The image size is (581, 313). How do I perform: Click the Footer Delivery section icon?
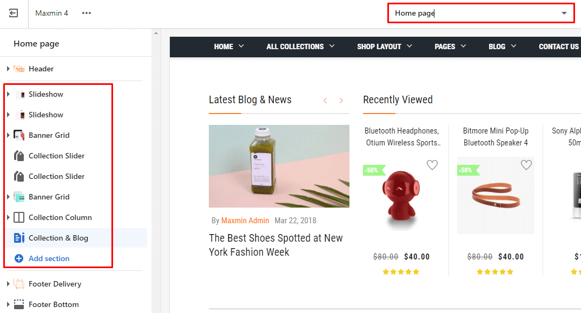19,284
